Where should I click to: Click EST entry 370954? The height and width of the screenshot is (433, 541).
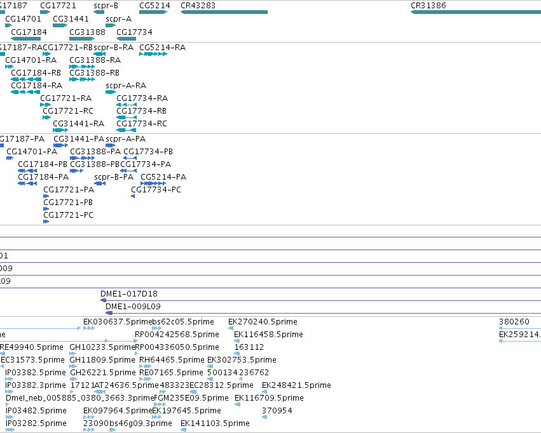tap(277, 411)
